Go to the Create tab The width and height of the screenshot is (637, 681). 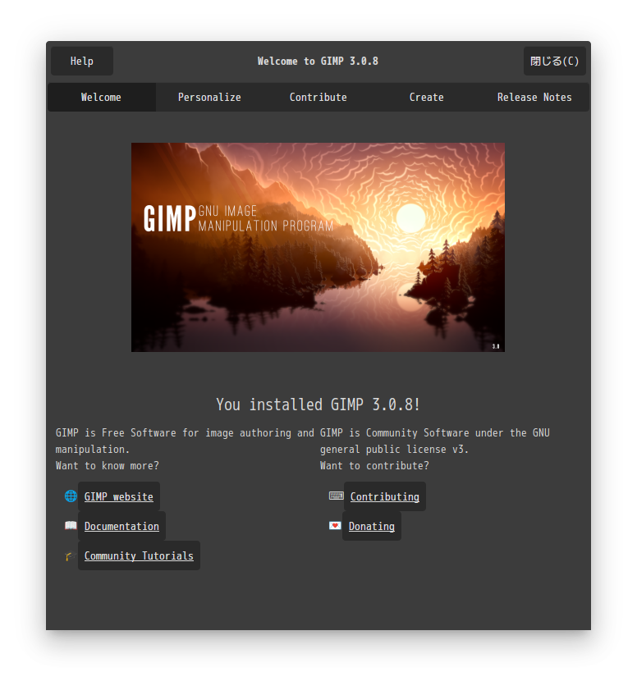tap(426, 98)
